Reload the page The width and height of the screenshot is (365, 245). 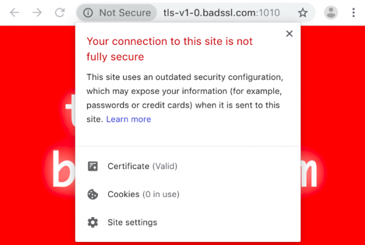click(x=60, y=13)
